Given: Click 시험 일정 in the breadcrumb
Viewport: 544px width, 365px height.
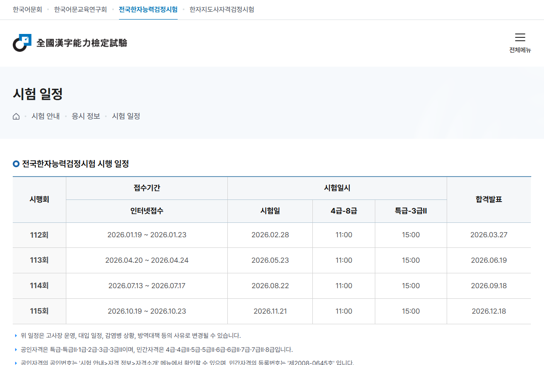Looking at the screenshot, I should (x=126, y=116).
